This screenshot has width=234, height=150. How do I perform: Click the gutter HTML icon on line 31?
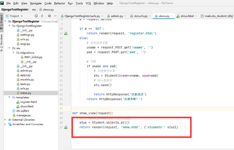66,127
